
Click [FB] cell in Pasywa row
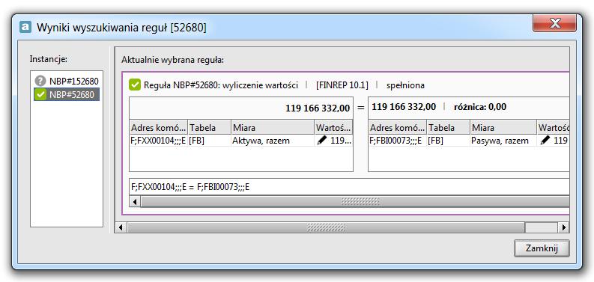tap(448, 141)
